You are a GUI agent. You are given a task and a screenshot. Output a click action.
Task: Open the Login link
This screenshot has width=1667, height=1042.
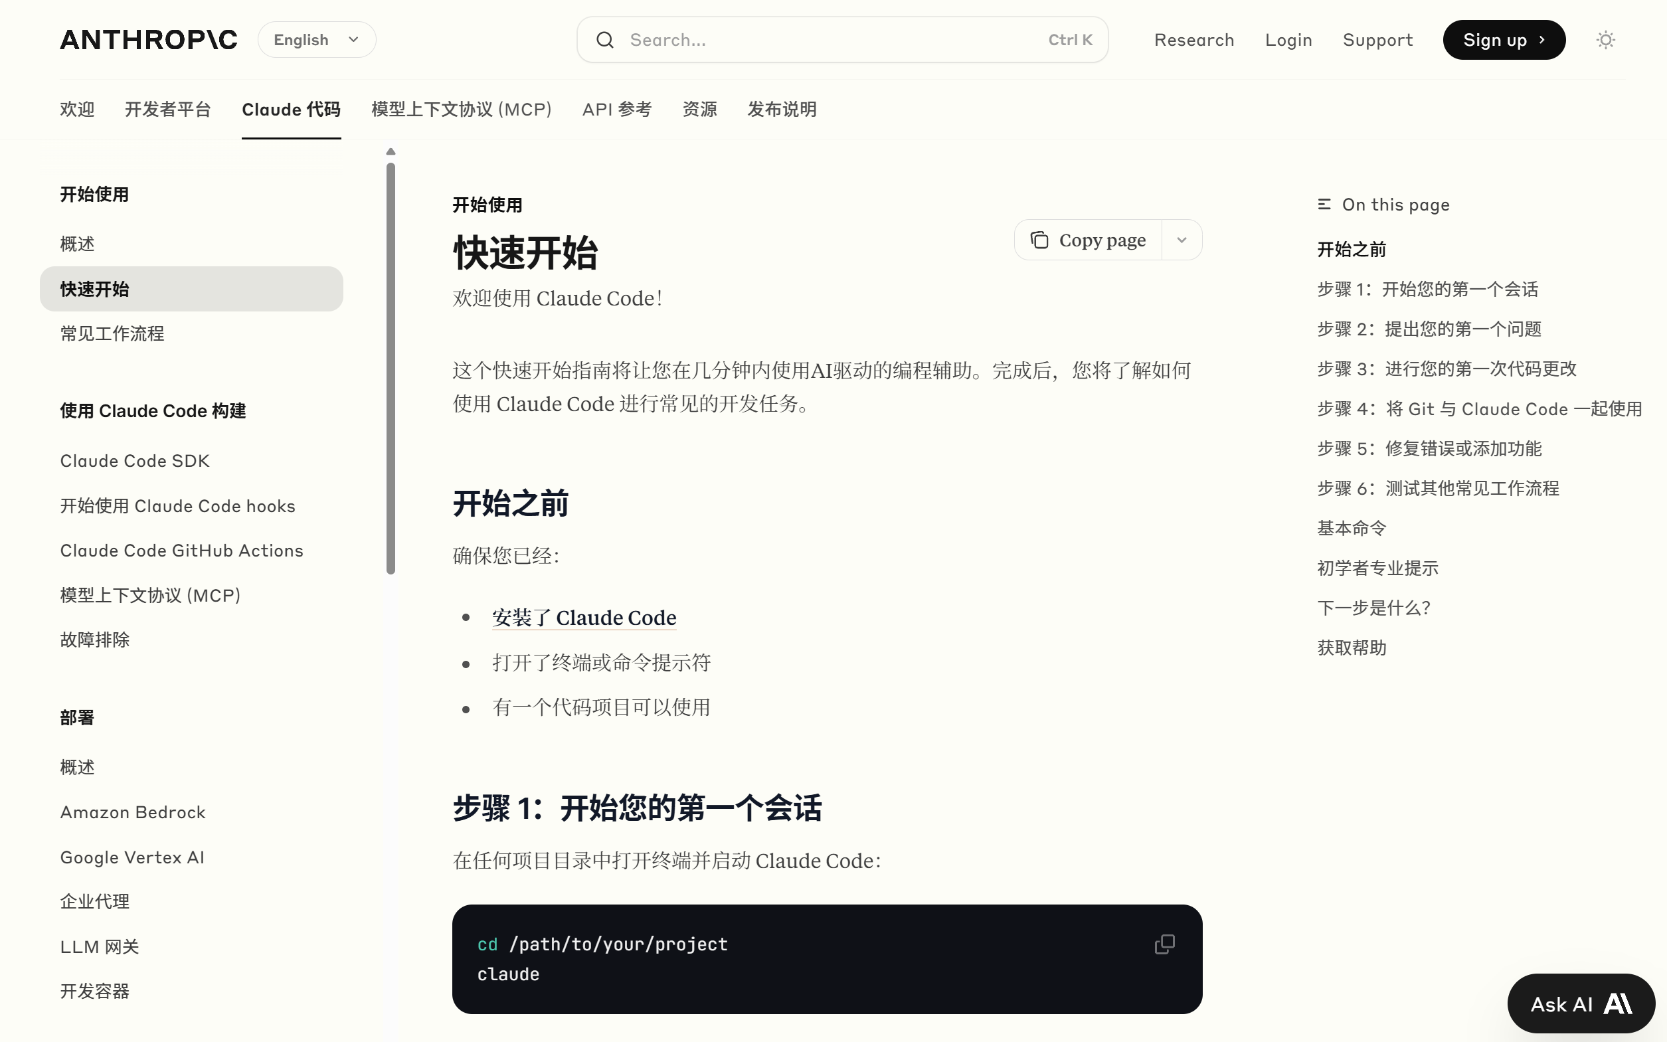coord(1288,40)
